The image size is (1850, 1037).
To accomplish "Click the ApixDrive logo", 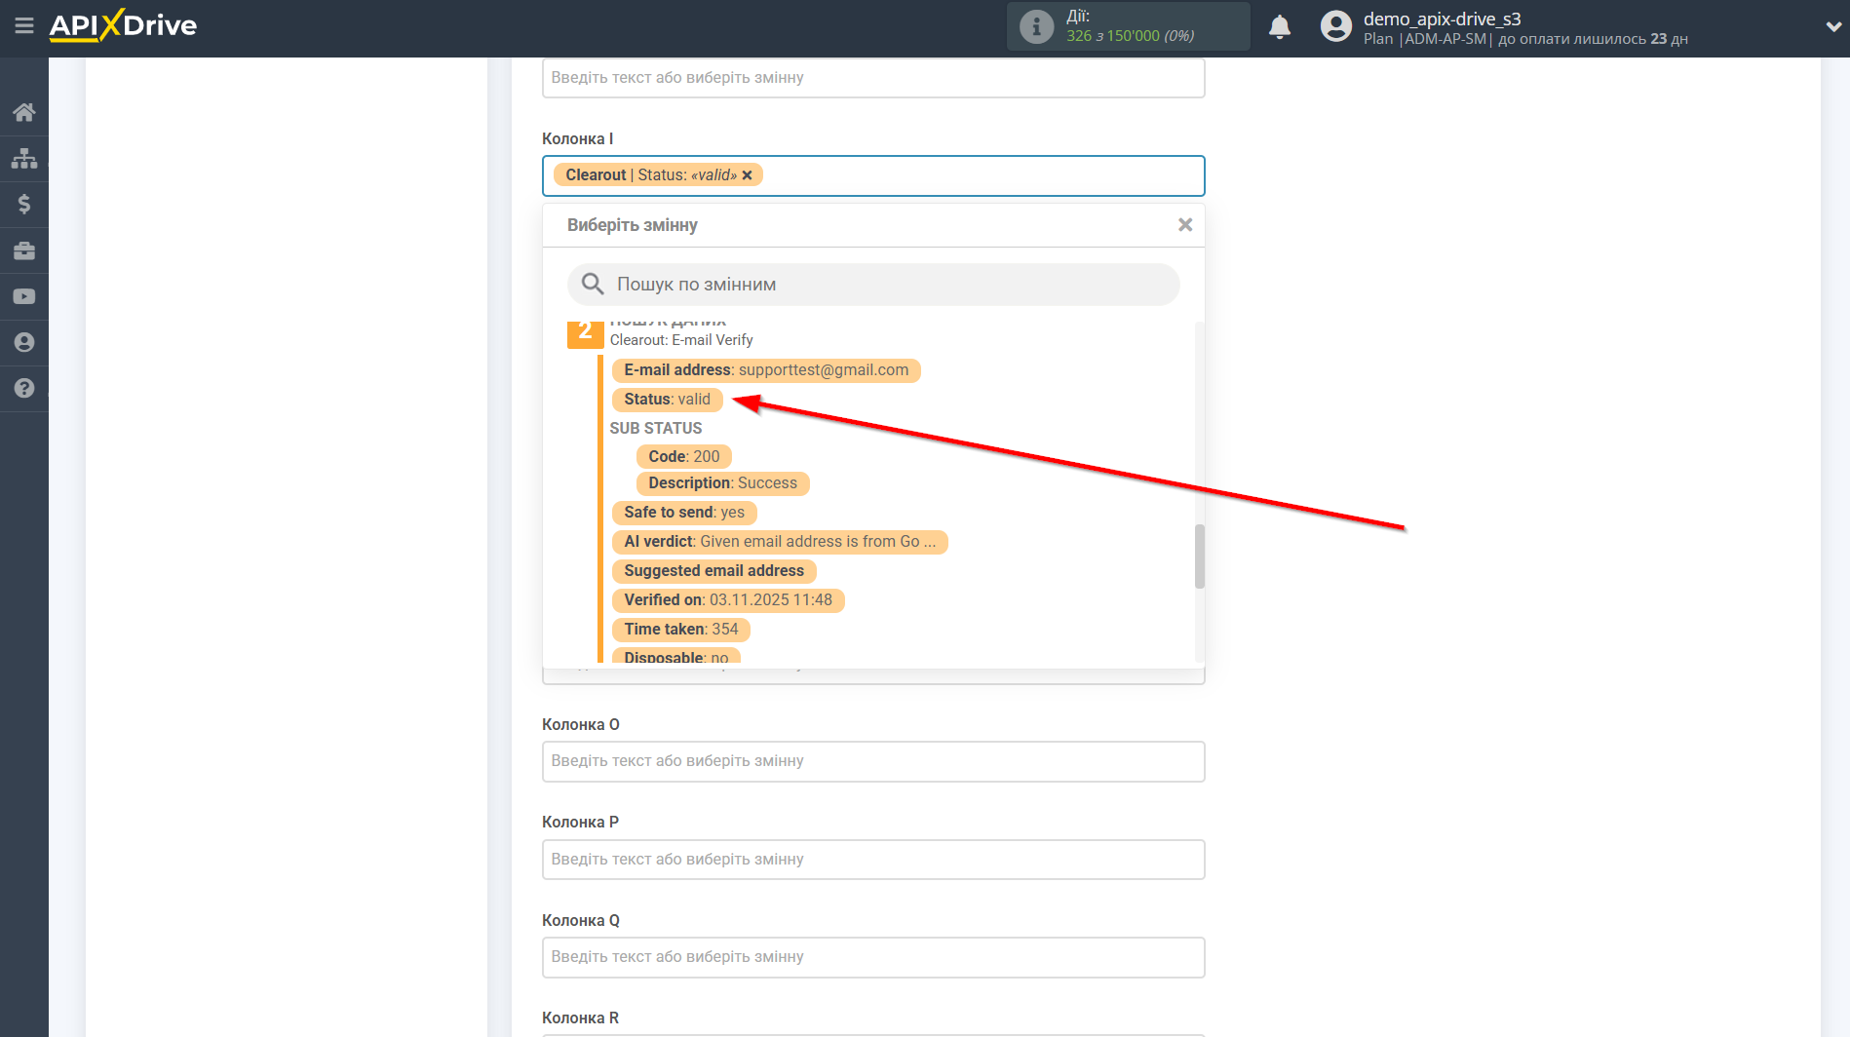I will tap(123, 26).
